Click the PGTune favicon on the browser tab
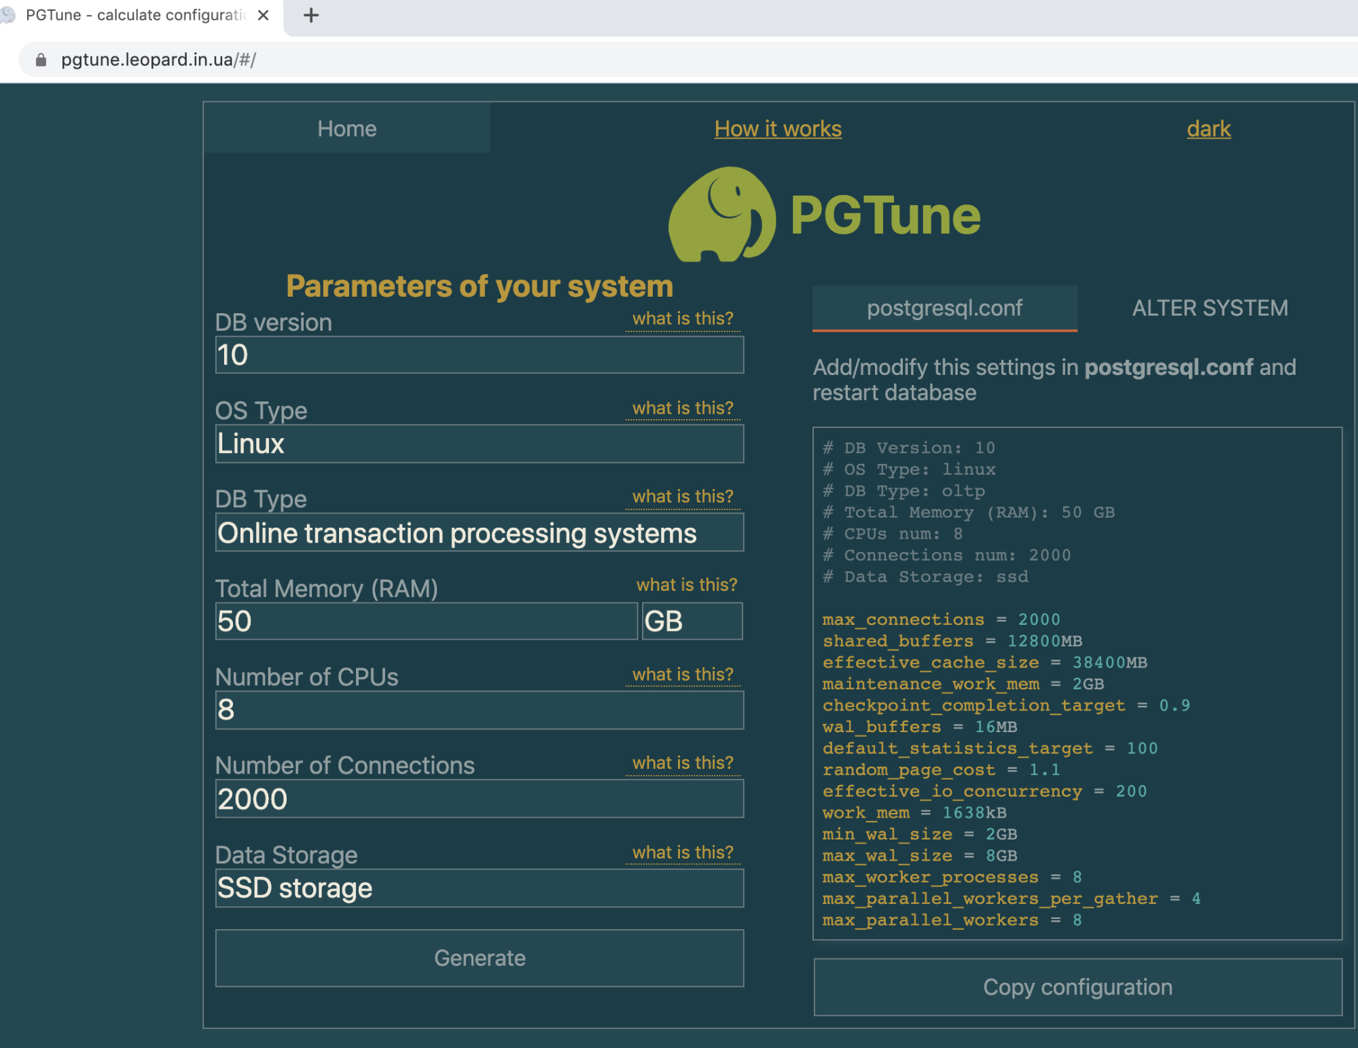This screenshot has width=1358, height=1048. [x=10, y=14]
